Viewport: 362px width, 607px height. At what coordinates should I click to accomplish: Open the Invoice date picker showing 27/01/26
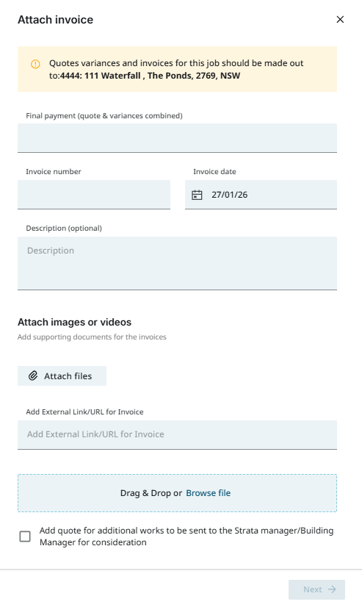261,195
